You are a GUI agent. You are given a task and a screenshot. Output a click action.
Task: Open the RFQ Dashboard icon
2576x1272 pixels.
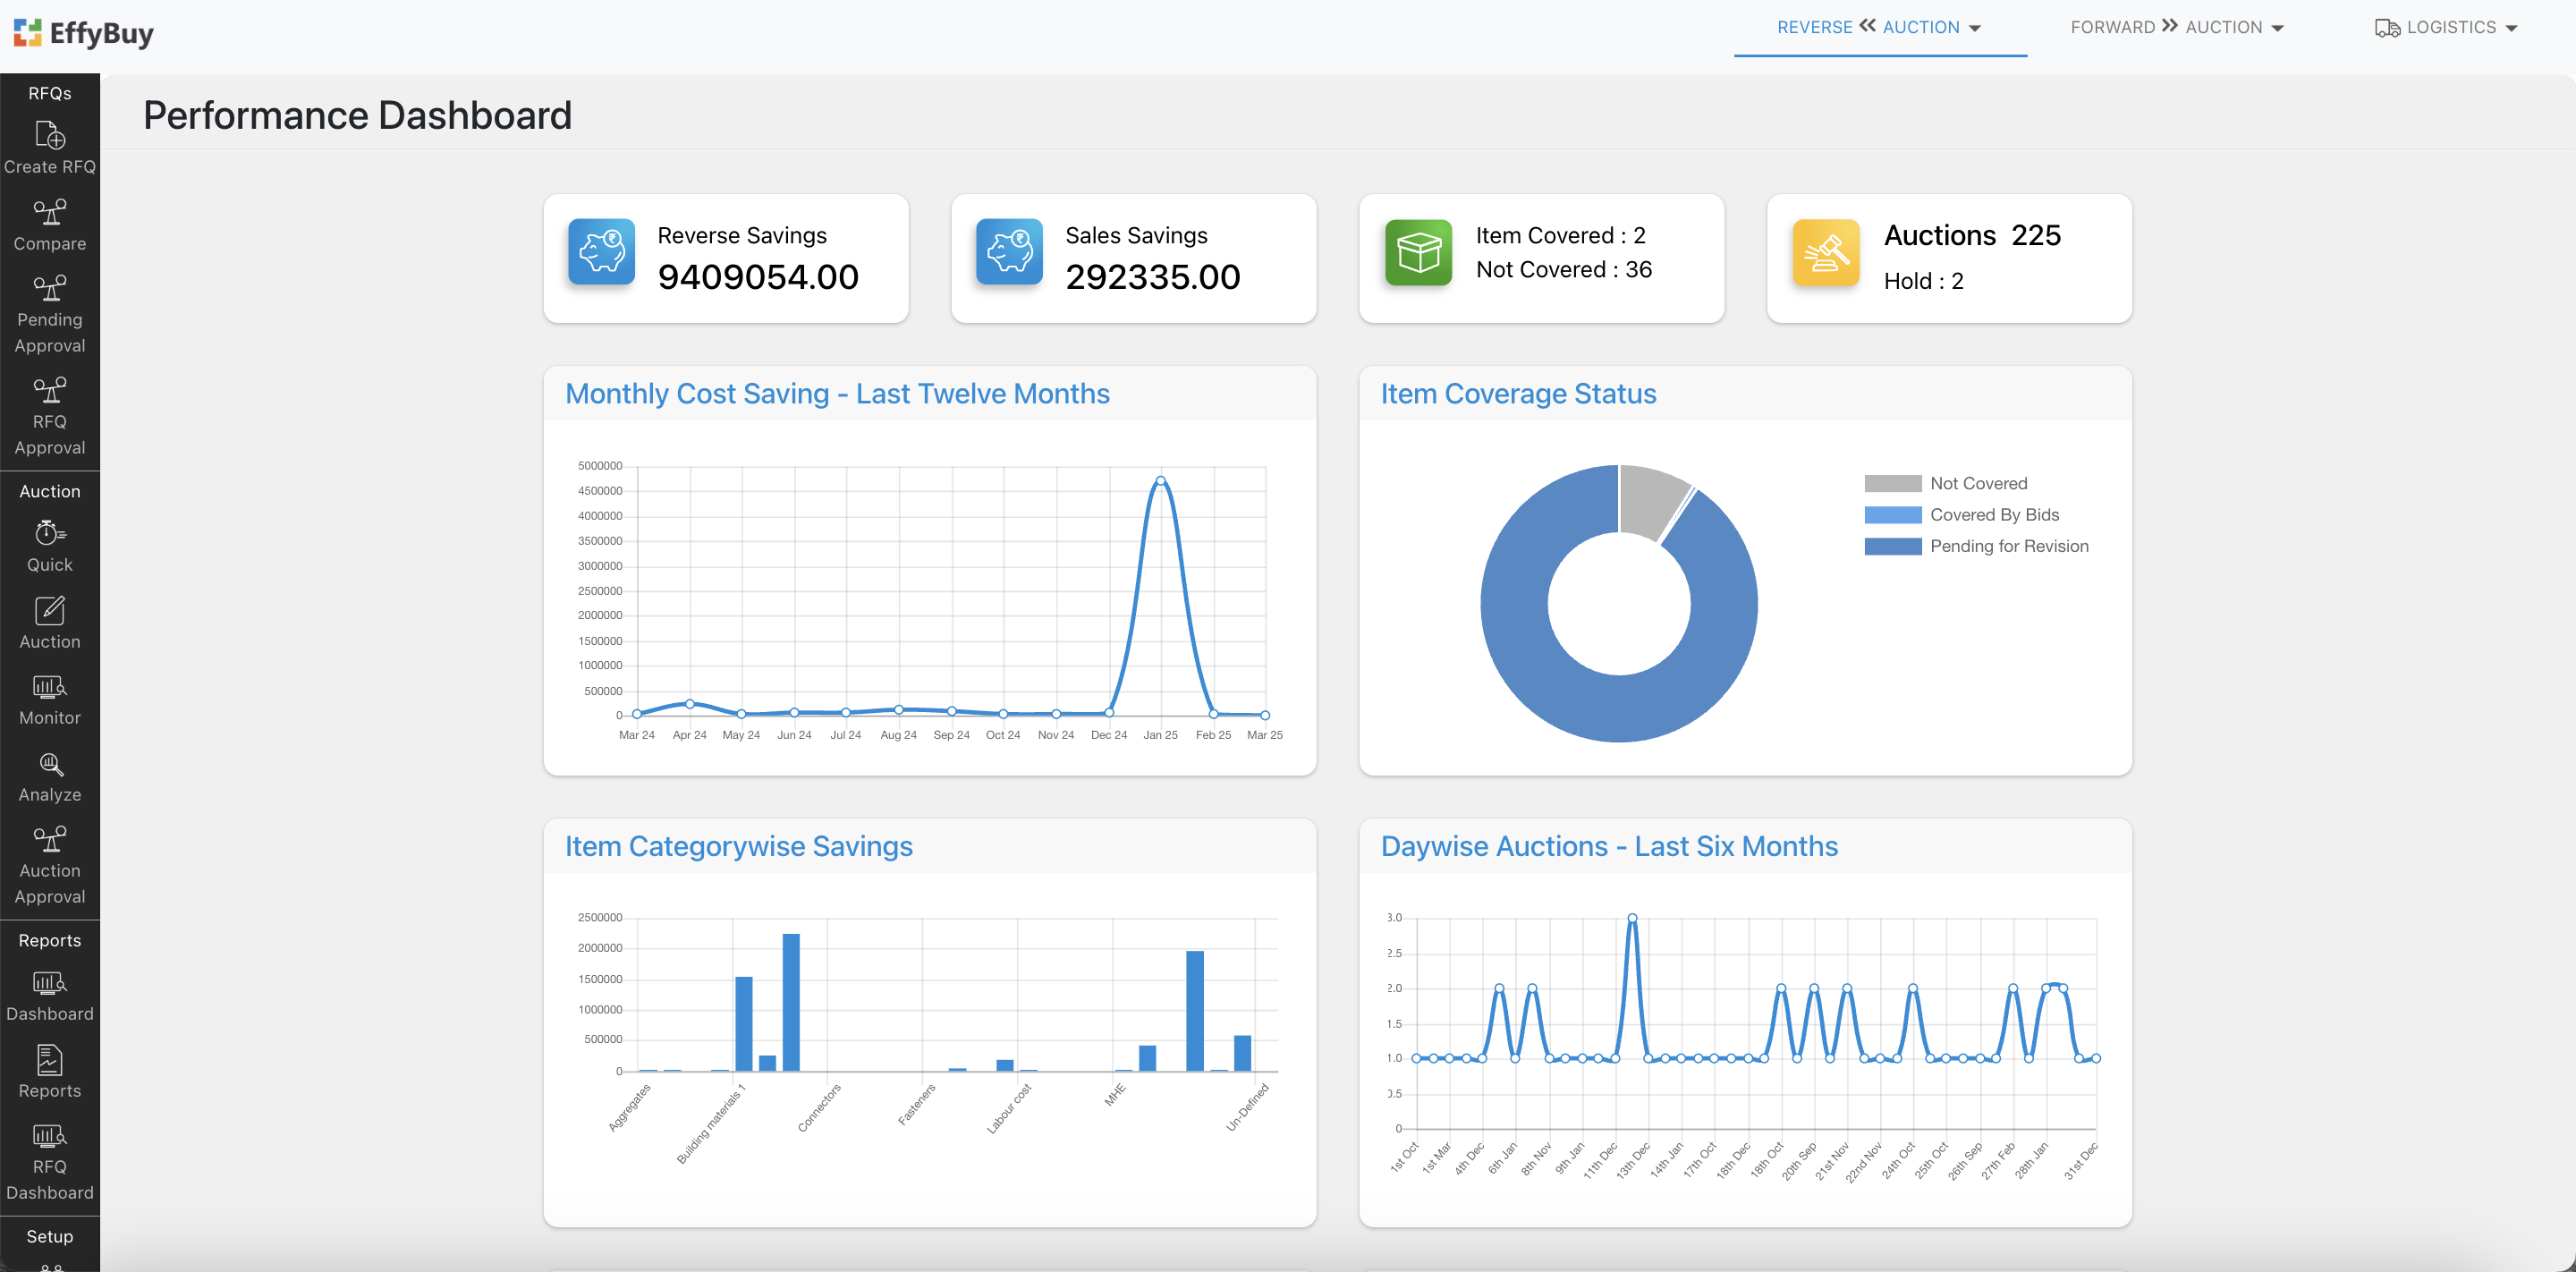pyautogui.click(x=50, y=1136)
